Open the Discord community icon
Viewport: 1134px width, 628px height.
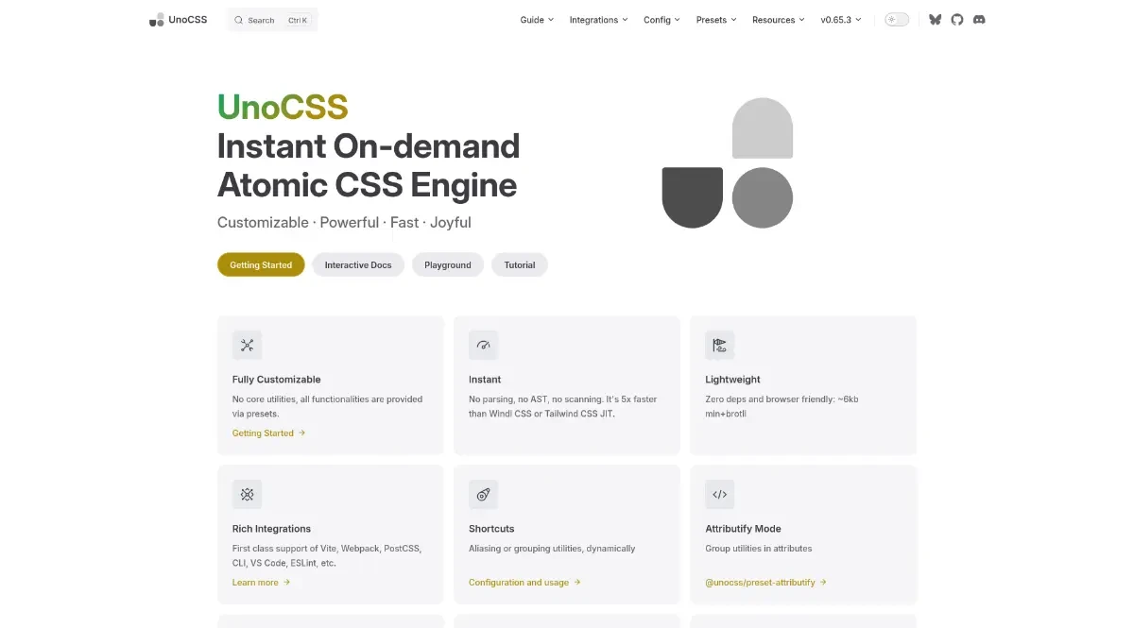(x=979, y=20)
